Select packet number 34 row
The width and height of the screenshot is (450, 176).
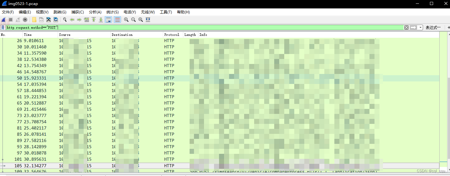point(219,53)
